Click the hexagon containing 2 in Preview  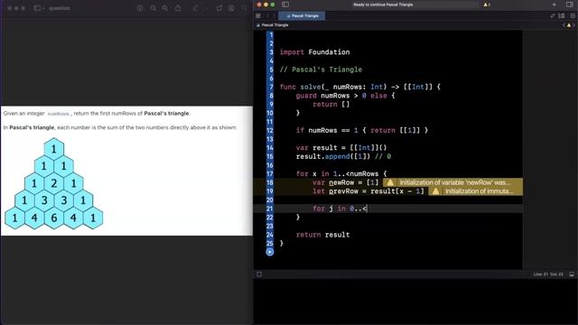point(54,183)
